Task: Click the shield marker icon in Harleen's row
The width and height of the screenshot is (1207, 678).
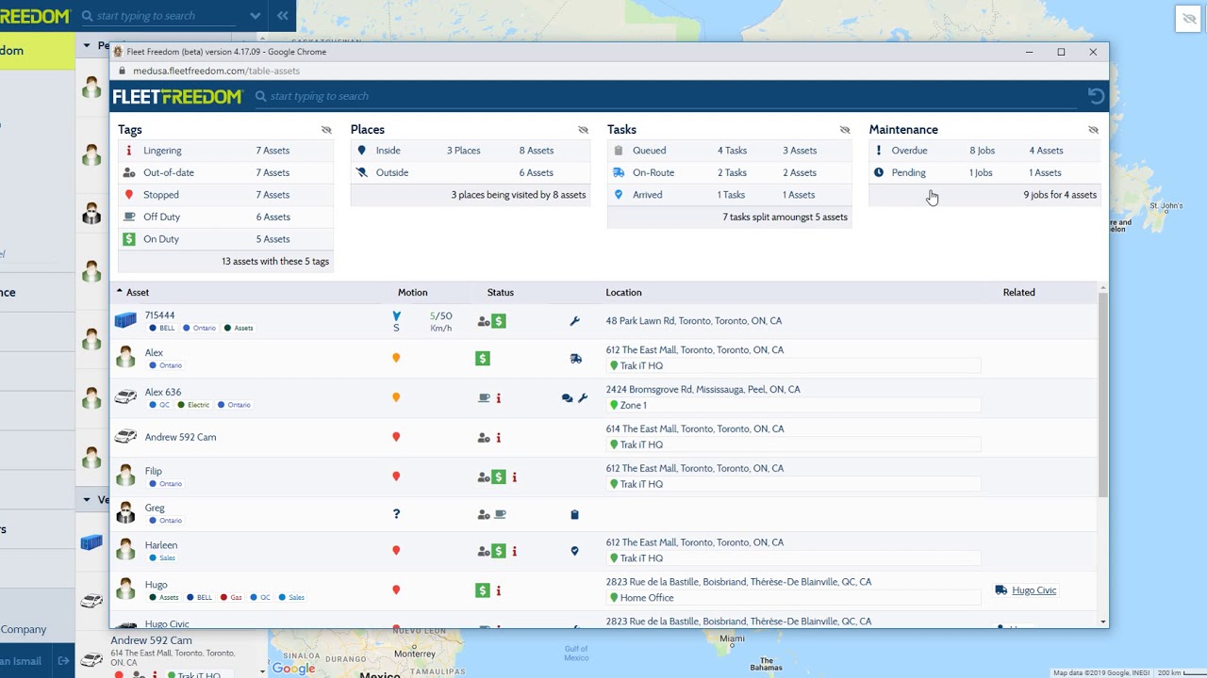Action: [574, 551]
